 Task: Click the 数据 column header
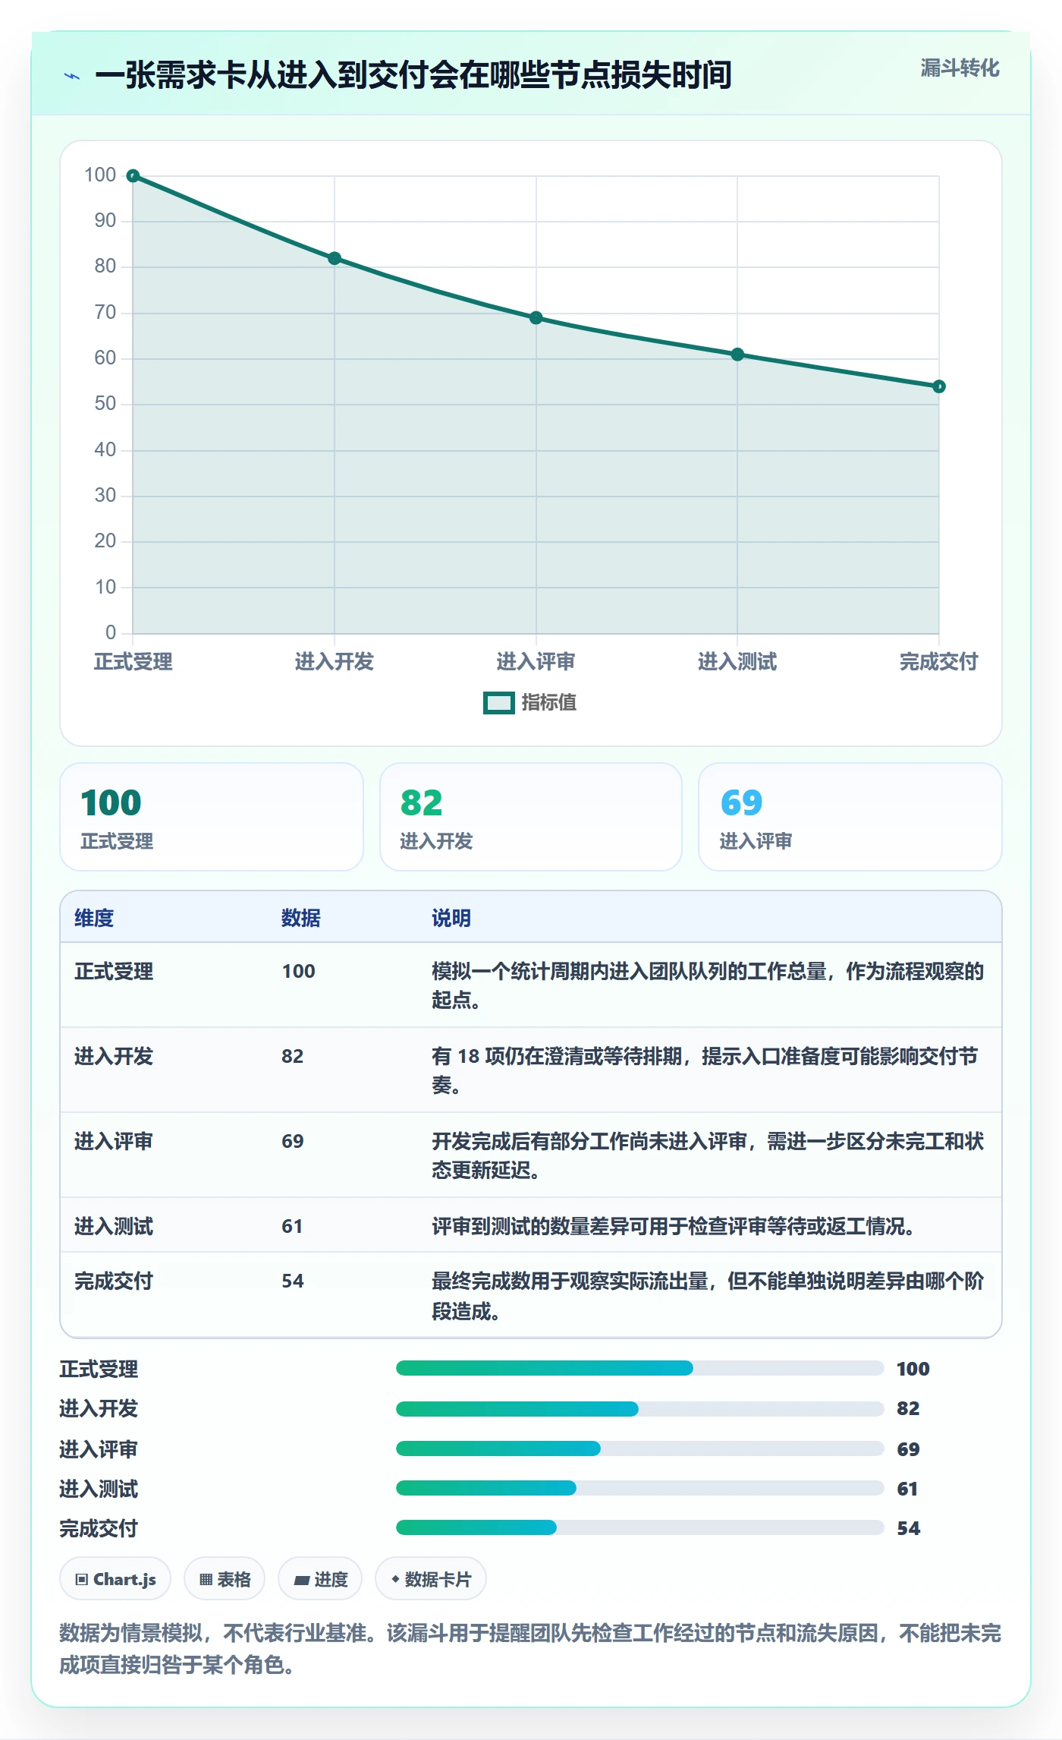pos(301,918)
